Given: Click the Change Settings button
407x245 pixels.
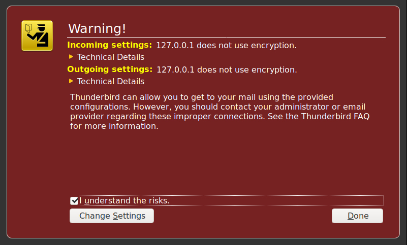Looking at the screenshot, I should click(x=112, y=216).
